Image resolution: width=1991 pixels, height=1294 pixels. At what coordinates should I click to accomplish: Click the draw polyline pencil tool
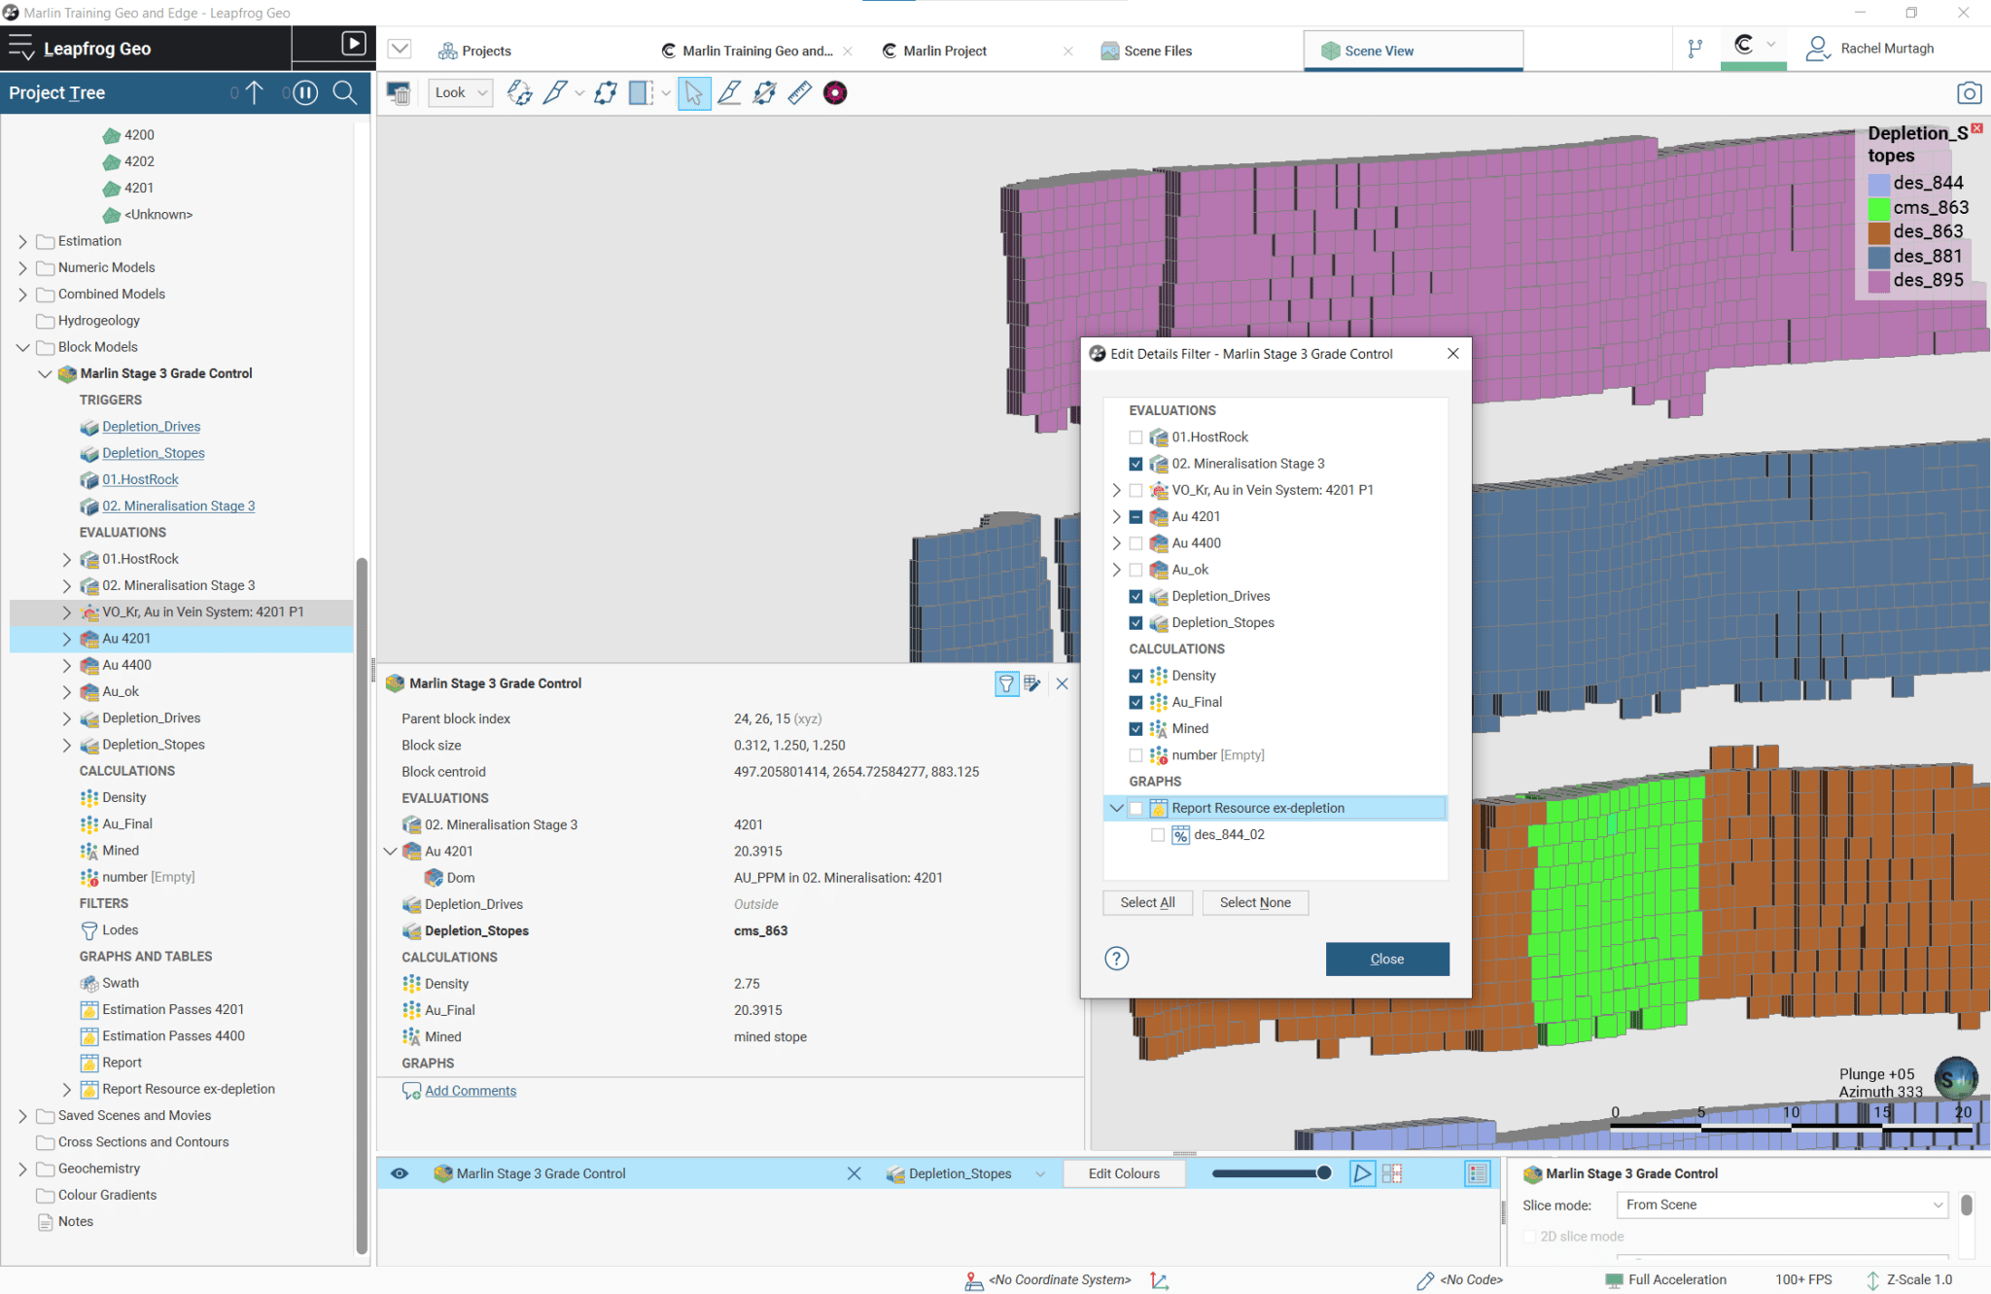click(x=730, y=93)
